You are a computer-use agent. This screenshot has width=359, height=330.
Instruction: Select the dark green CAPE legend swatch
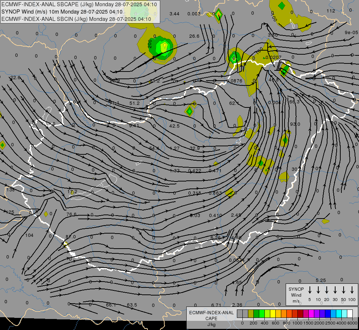tap(256, 314)
